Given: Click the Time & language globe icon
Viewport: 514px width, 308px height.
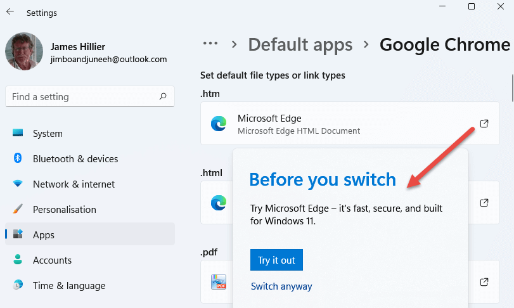Looking at the screenshot, I should pos(18,285).
